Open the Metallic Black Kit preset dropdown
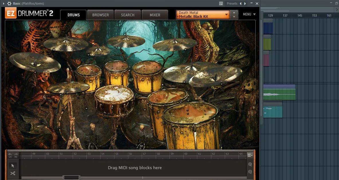The height and width of the screenshot is (180, 339). [203, 15]
